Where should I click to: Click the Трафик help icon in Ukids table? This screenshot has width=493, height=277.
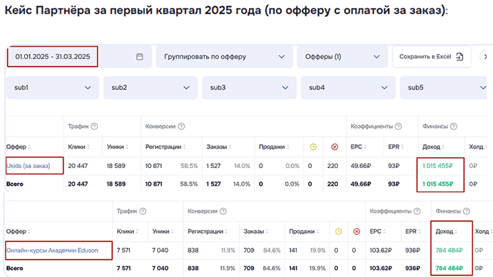coord(94,127)
